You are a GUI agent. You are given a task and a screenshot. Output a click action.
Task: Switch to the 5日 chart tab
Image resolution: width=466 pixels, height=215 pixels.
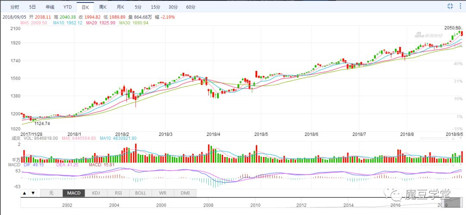pyautogui.click(x=33, y=7)
